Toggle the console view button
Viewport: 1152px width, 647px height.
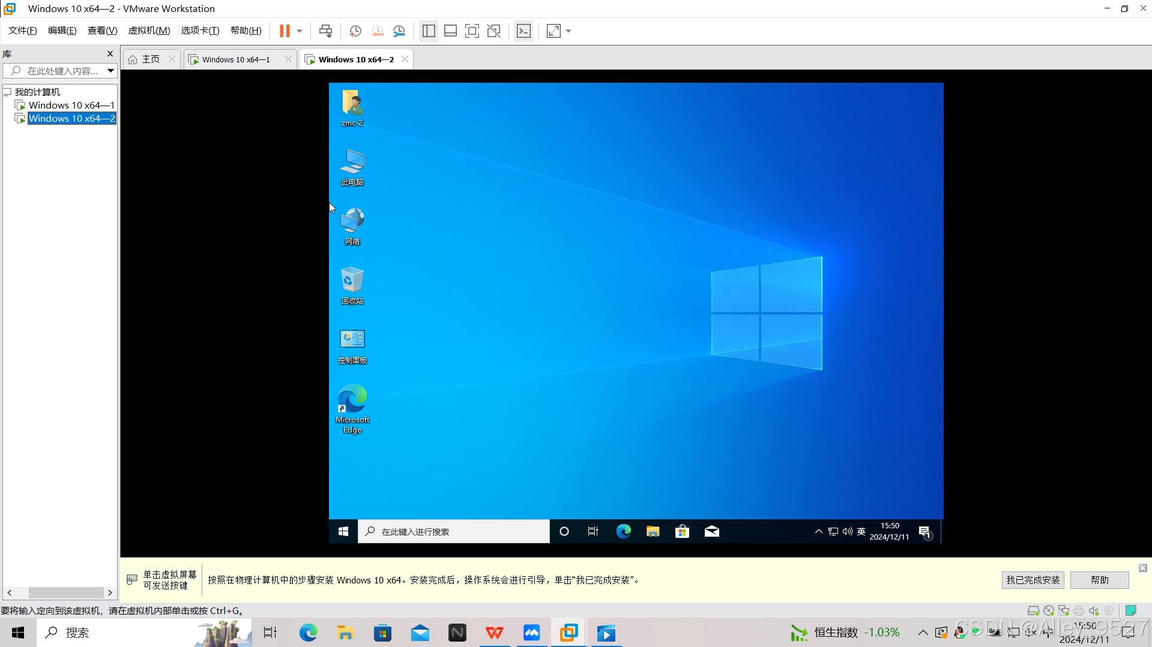pos(523,31)
